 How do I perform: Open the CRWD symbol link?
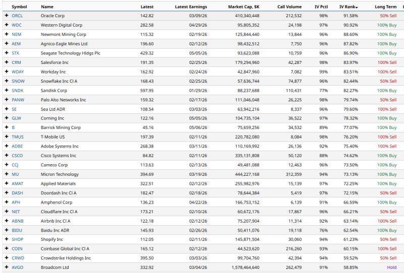(x=18, y=258)
